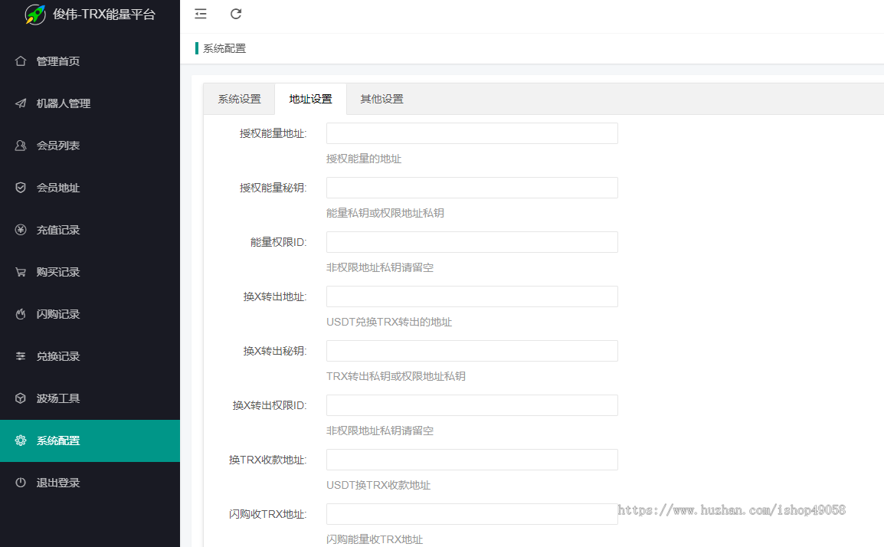Screen dimensions: 884x547
Task: Click hint 非权限地址私钥请留空 under 能量权限ID
Action: coord(380,268)
